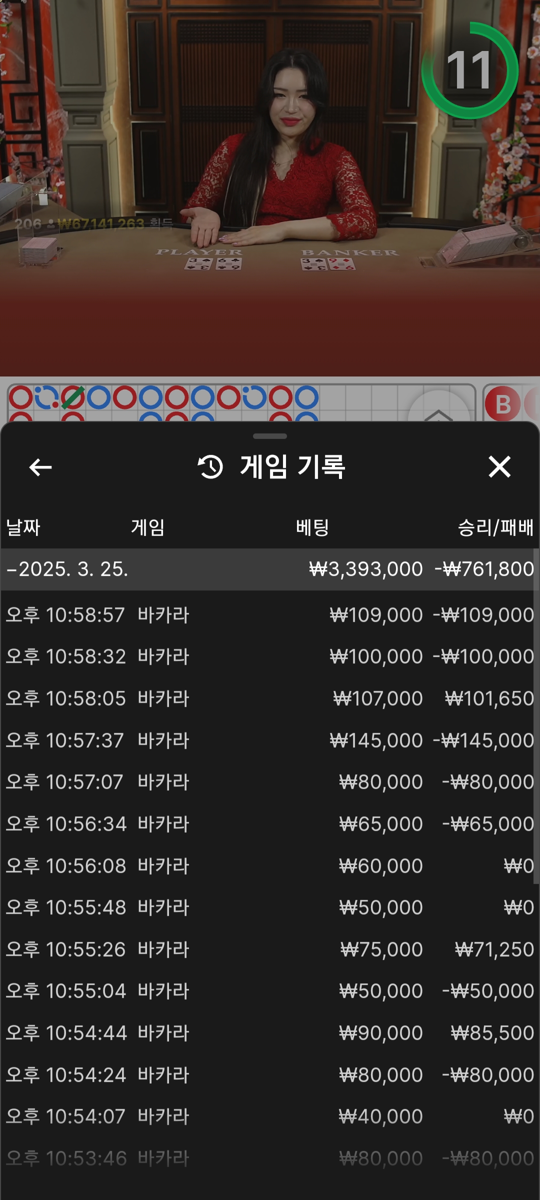The height and width of the screenshot is (1200, 540).
Task: Open the 10:58:05 record with ₩101,650 win
Action: 270,698
